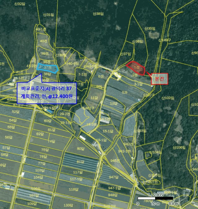Image resolution: width=198 pixels, height=209 pixels.
Task: Select the red-shaded 1전 subject parcel
Action: click(x=136, y=68)
